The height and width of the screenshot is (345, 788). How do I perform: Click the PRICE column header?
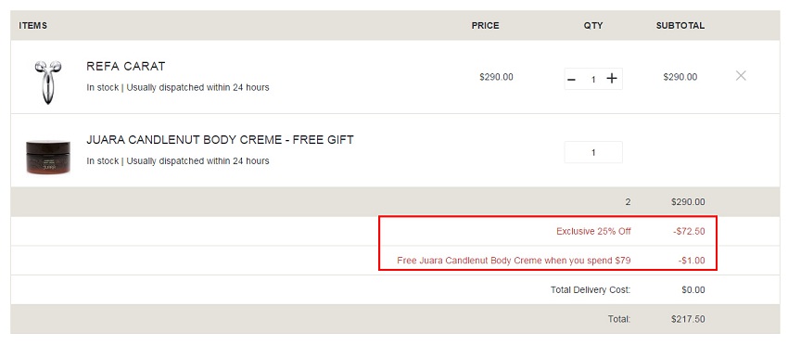pos(486,26)
